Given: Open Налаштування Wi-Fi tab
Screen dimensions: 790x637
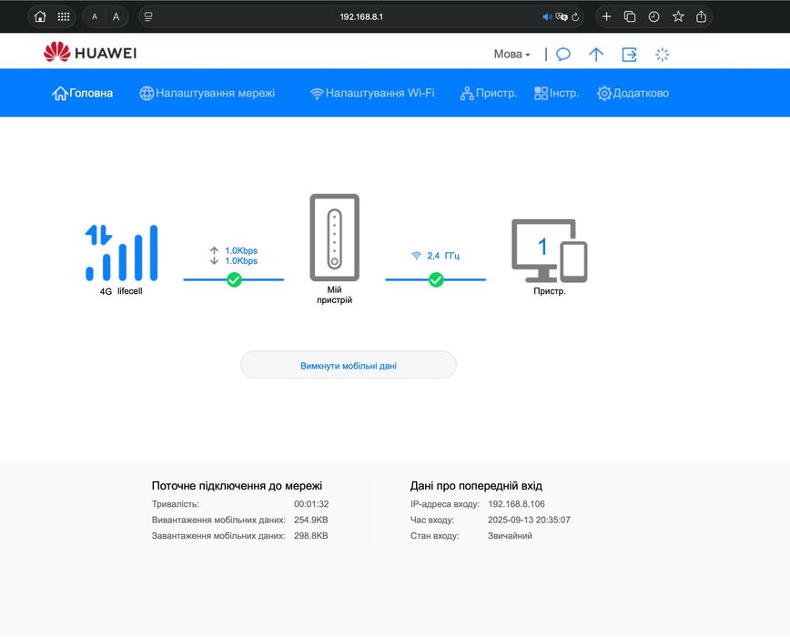Looking at the screenshot, I should point(372,93).
